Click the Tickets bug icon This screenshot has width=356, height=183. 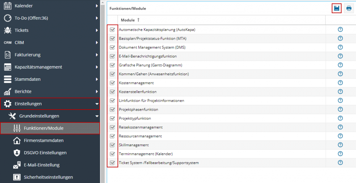8,31
